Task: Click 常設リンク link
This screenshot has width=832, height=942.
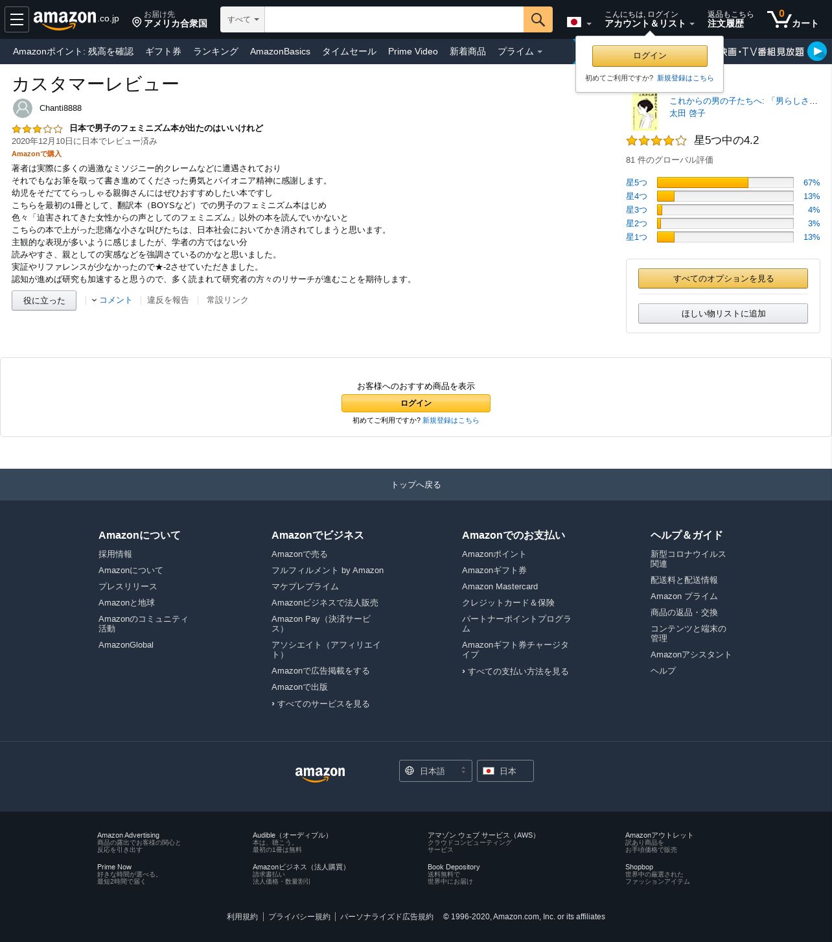Action: (x=227, y=300)
